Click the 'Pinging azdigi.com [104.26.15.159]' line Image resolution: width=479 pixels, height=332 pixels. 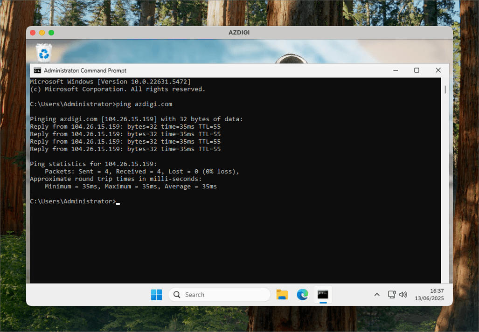(x=136, y=119)
